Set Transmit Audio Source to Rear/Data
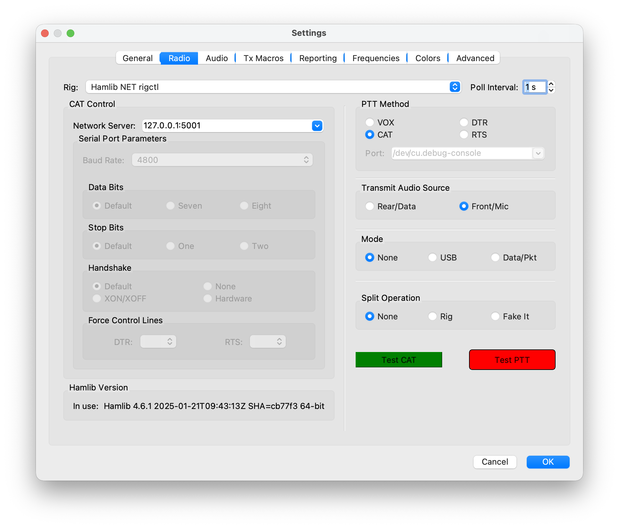619x528 pixels. (370, 206)
